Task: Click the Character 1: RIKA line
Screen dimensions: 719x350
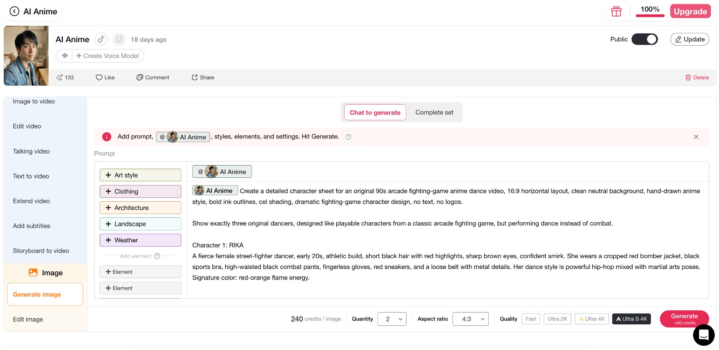Action: point(218,245)
